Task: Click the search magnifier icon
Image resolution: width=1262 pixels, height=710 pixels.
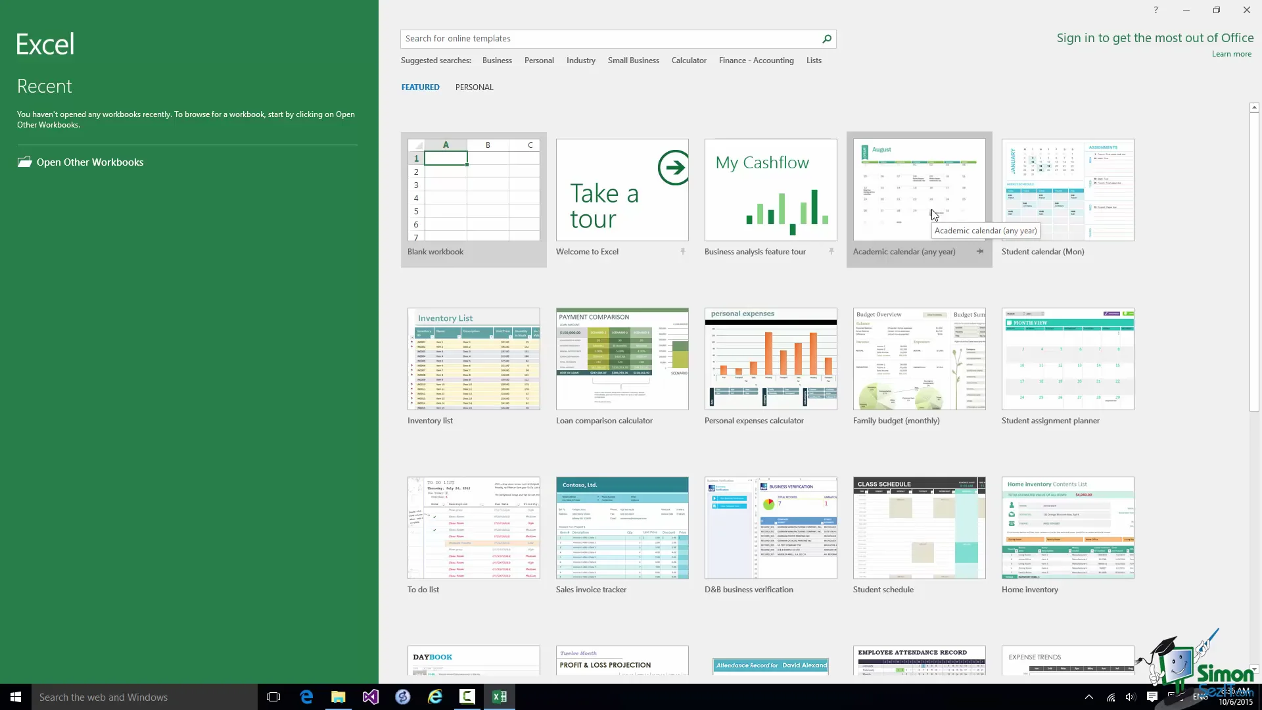Action: pos(827,39)
